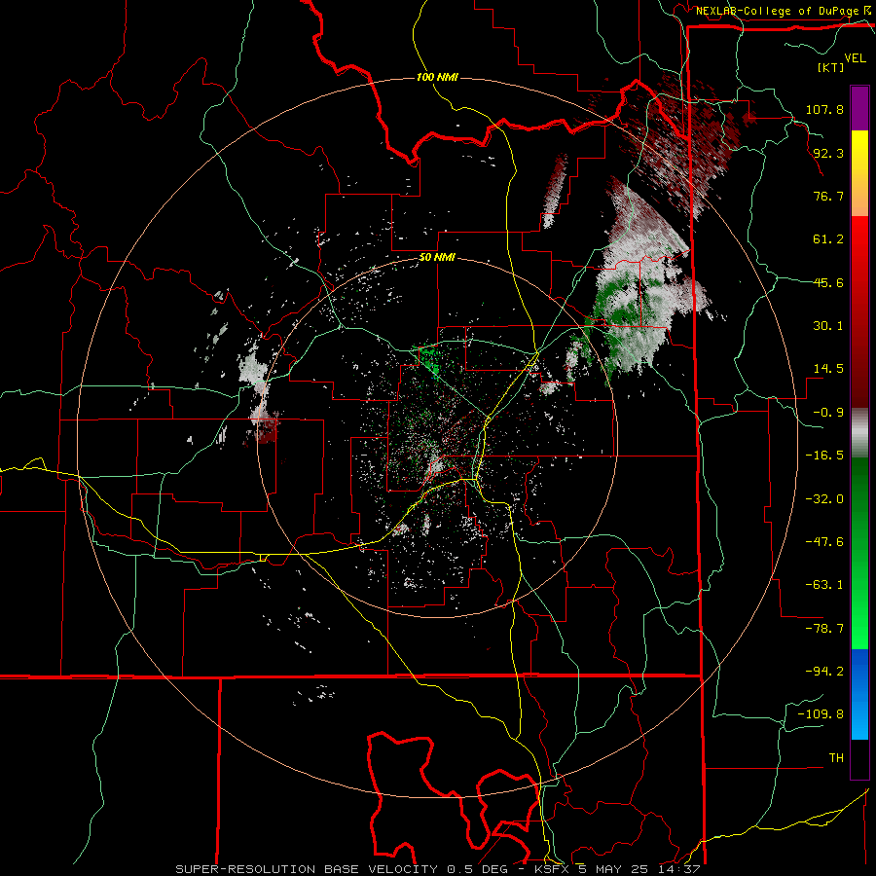Select the green segment of the velocity scale
This screenshot has height=876, width=876.
click(859, 553)
